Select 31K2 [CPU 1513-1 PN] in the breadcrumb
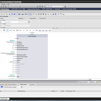The width and height of the screenshot is (101, 101). [18, 9]
